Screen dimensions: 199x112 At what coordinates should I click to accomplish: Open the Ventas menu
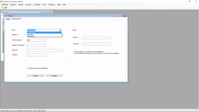point(21,5)
